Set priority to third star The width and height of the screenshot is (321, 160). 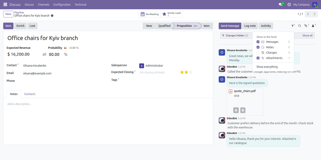[x=191, y=72]
